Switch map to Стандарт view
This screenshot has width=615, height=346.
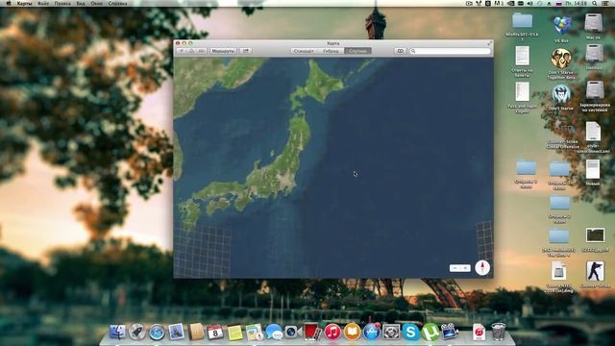tap(304, 51)
